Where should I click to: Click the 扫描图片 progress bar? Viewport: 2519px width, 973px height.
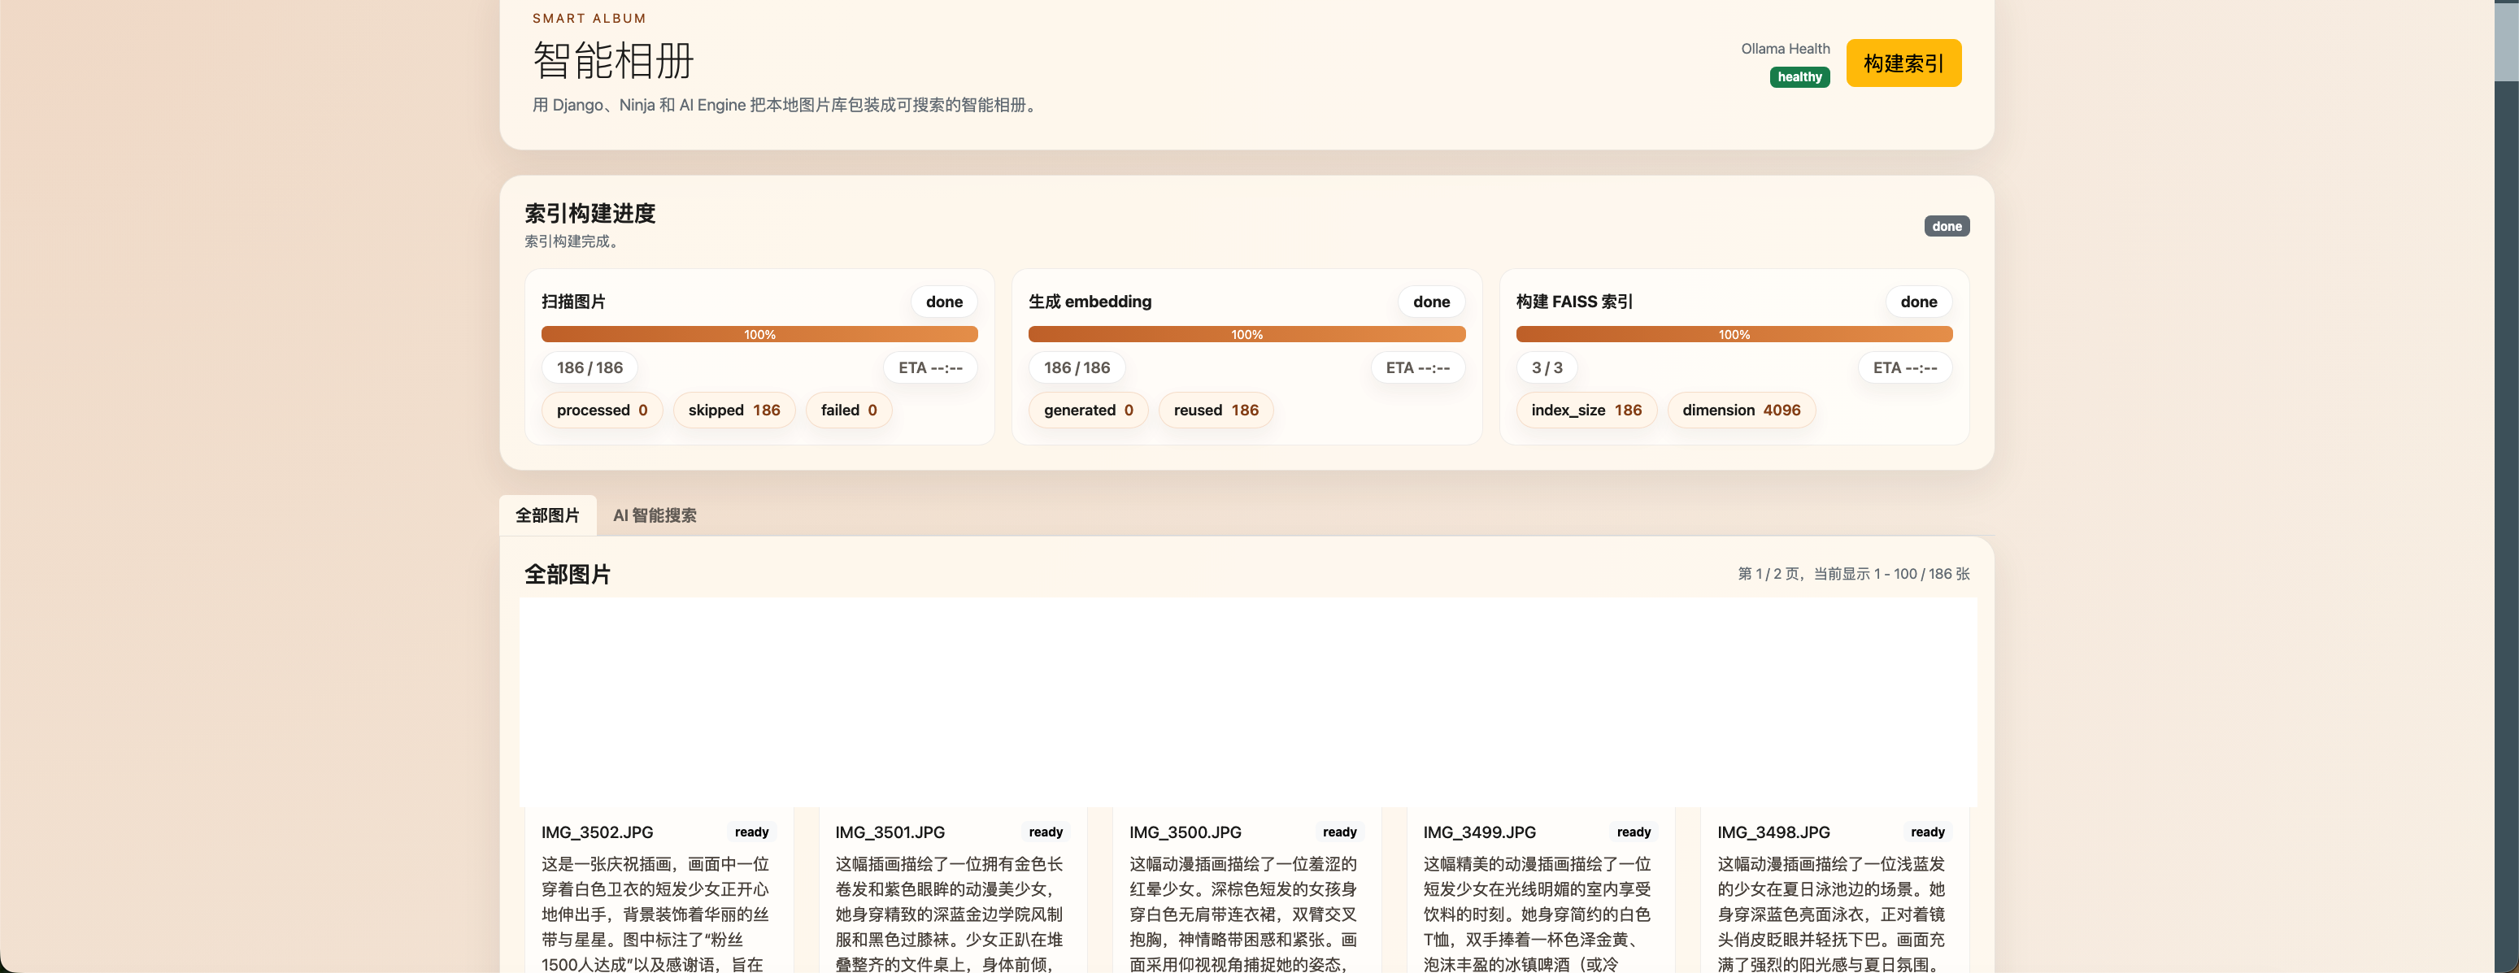tap(759, 334)
